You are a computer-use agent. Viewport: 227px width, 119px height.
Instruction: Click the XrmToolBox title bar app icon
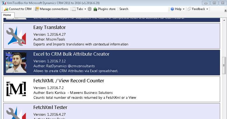coord(4,3)
